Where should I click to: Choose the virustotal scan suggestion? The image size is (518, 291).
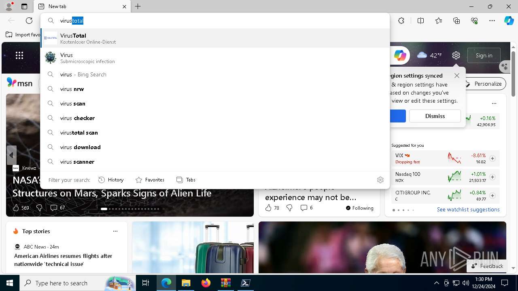tap(215, 133)
